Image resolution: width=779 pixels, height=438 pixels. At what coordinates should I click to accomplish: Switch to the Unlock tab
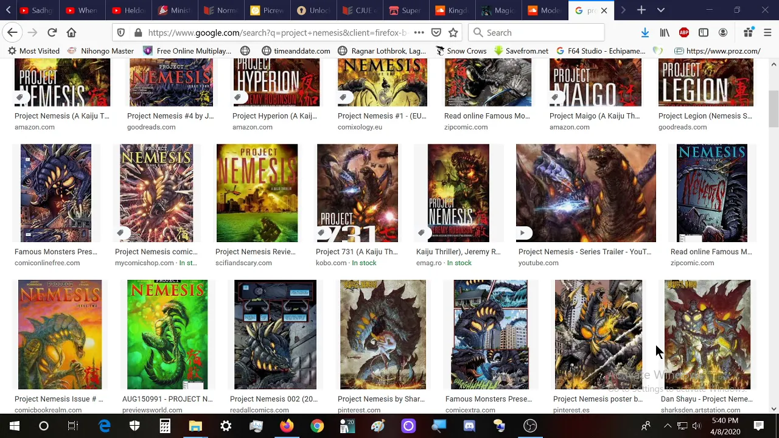tap(313, 10)
